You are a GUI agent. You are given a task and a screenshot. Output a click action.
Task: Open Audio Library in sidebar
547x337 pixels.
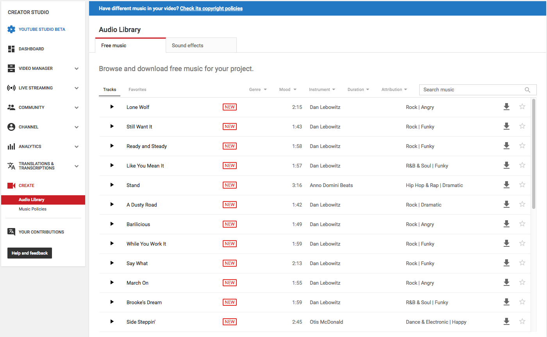[43, 200]
